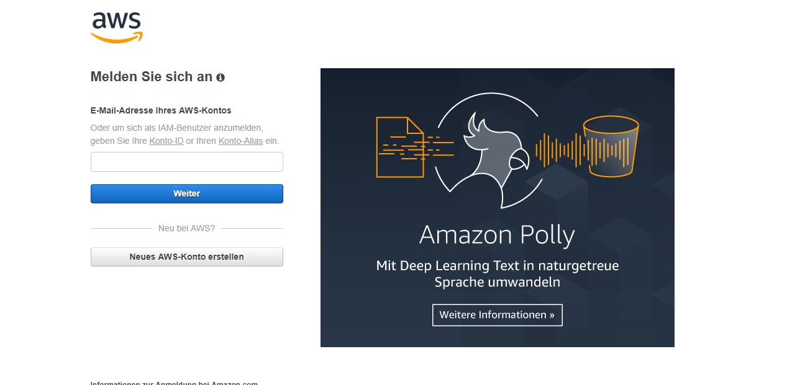787x385 pixels.
Task: Open the info icon beside the sign-in heading
Action: (221, 77)
